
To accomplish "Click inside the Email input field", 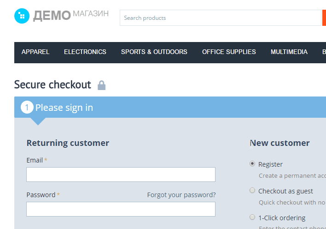I will pos(121,175).
